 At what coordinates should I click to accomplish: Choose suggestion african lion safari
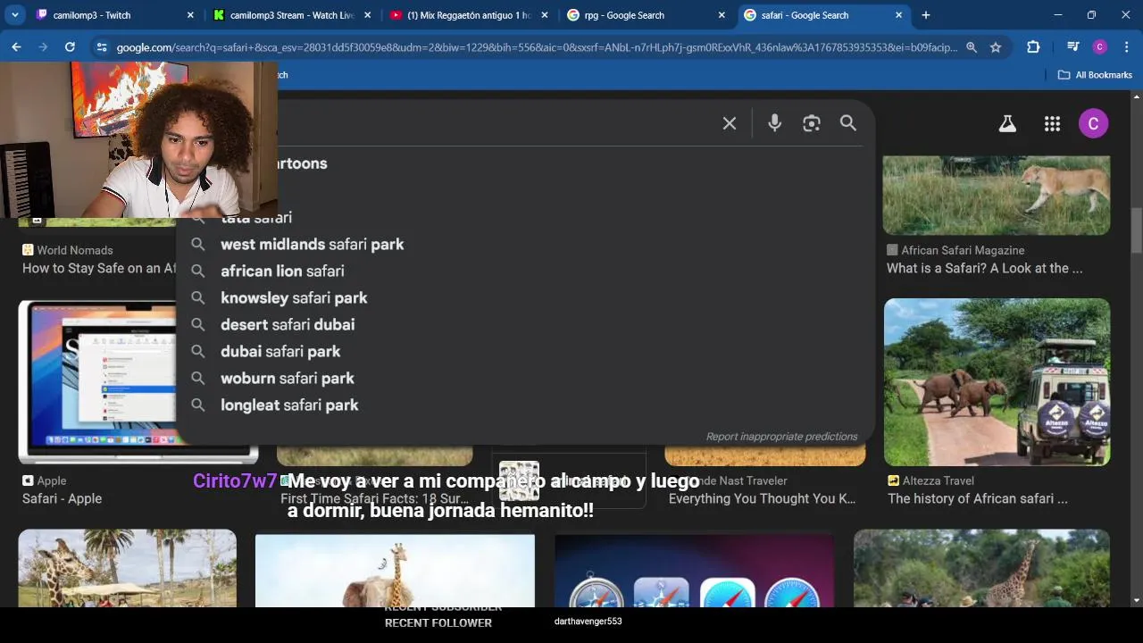coord(282,271)
